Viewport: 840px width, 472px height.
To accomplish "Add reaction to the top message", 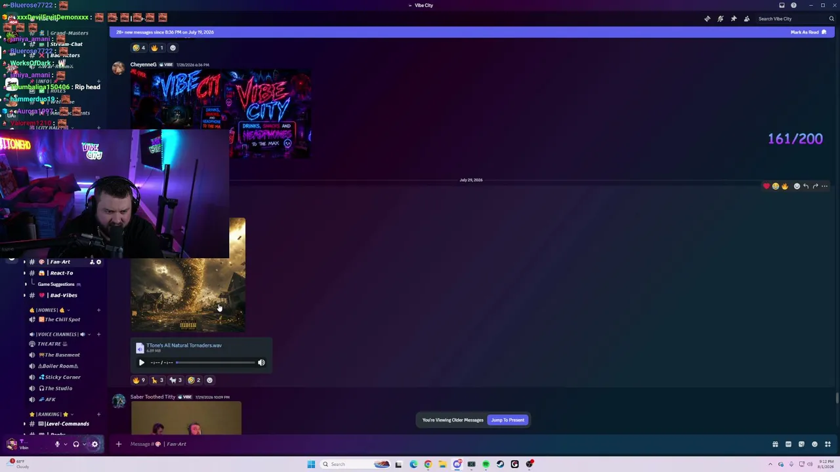I will [173, 48].
